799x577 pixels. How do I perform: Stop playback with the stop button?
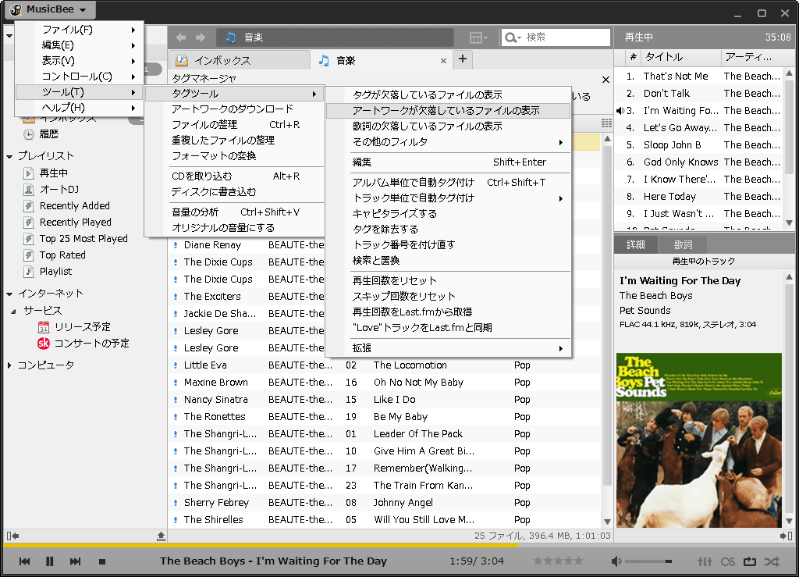coord(101,561)
